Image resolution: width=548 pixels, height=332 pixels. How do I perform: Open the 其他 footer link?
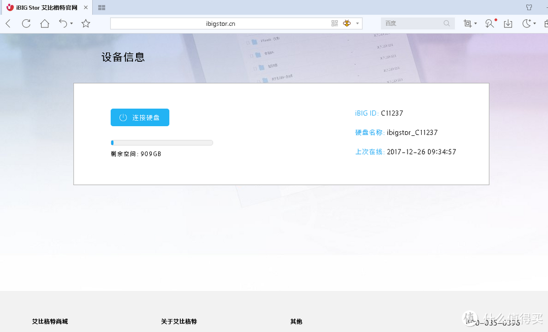pyautogui.click(x=296, y=321)
